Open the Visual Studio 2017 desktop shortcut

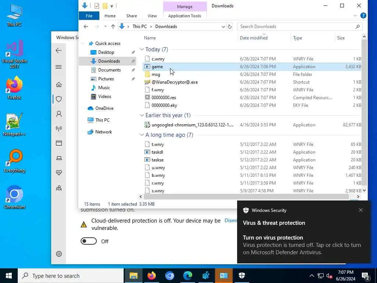(x=14, y=54)
